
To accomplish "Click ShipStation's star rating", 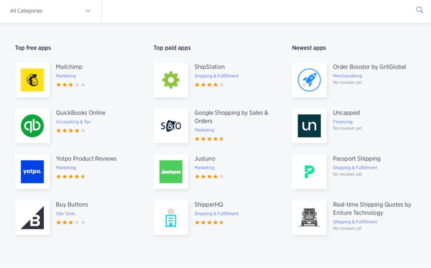I will click(x=209, y=85).
